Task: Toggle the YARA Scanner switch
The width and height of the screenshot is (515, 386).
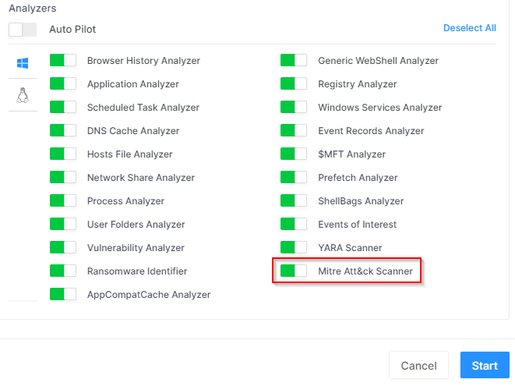Action: tap(294, 247)
